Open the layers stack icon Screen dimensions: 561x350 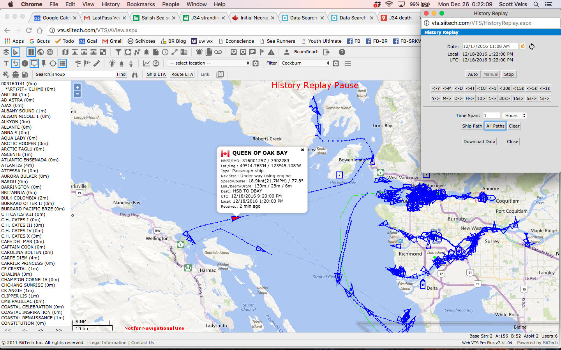(x=6, y=52)
